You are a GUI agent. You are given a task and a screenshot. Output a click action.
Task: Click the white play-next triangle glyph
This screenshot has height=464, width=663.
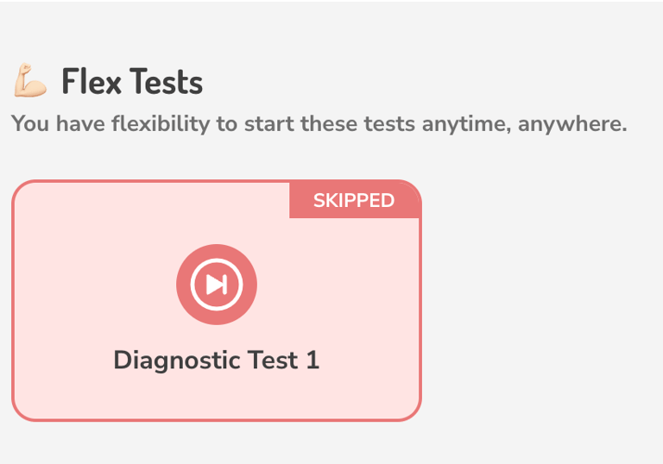(214, 285)
